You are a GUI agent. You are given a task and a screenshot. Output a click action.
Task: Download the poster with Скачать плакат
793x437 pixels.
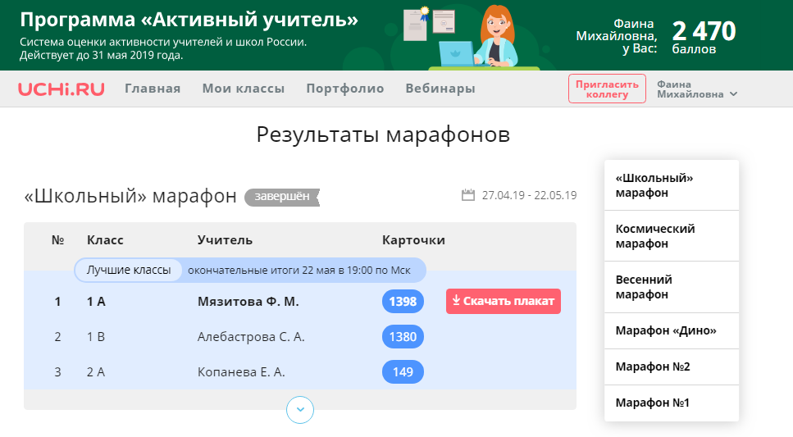point(504,302)
